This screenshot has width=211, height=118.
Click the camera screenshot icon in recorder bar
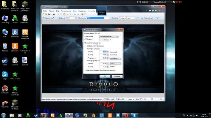174,2
